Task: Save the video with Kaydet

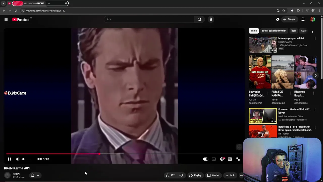Action: 213,175
